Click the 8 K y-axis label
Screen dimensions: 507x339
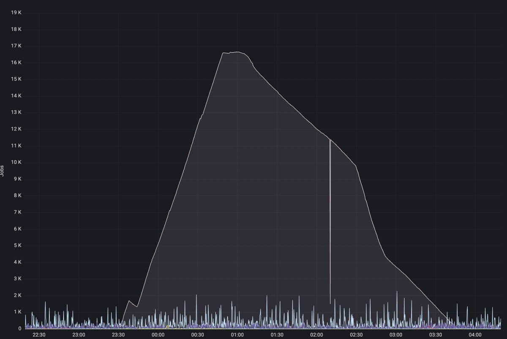tap(17, 195)
